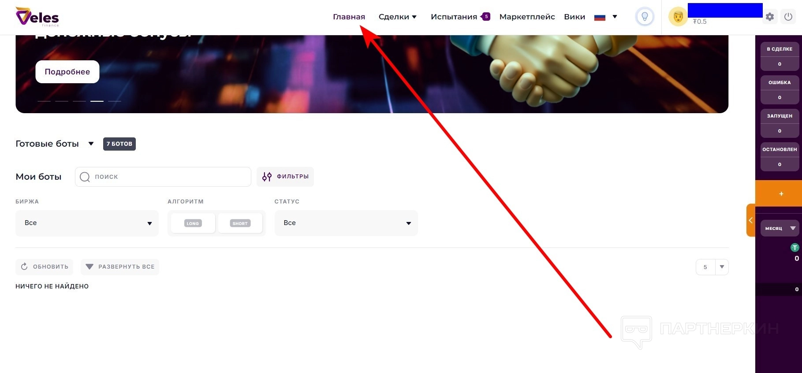The width and height of the screenshot is (802, 373).
Task: Log out with the power icon
Action: click(x=788, y=17)
